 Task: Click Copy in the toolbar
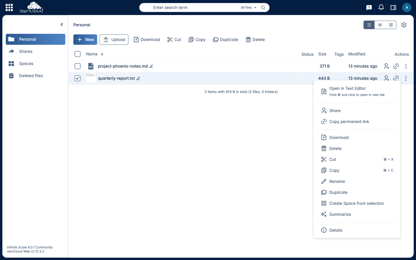(197, 40)
